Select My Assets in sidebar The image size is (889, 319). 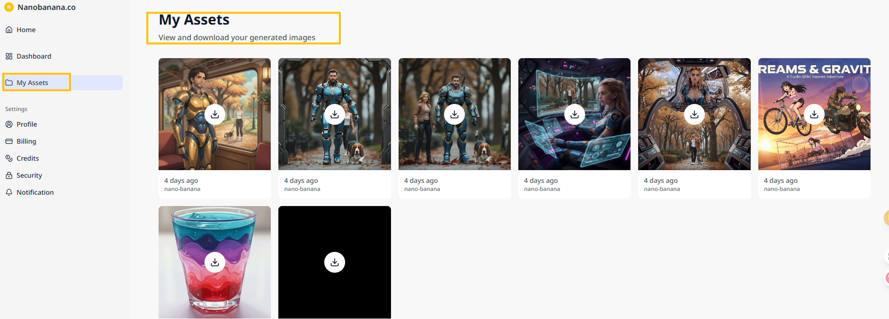pyautogui.click(x=32, y=83)
